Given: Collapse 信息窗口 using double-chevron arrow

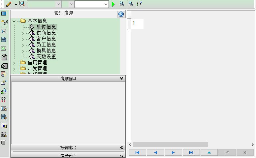Looking at the screenshot, I should pyautogui.click(x=121, y=79).
